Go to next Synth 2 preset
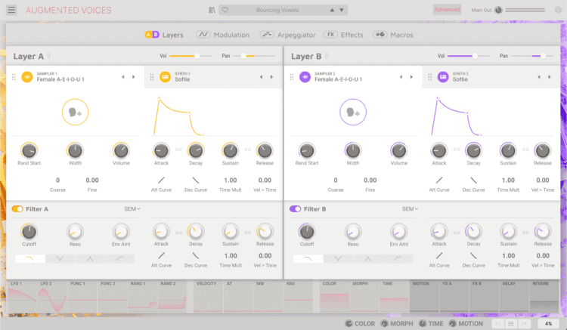 coord(550,77)
